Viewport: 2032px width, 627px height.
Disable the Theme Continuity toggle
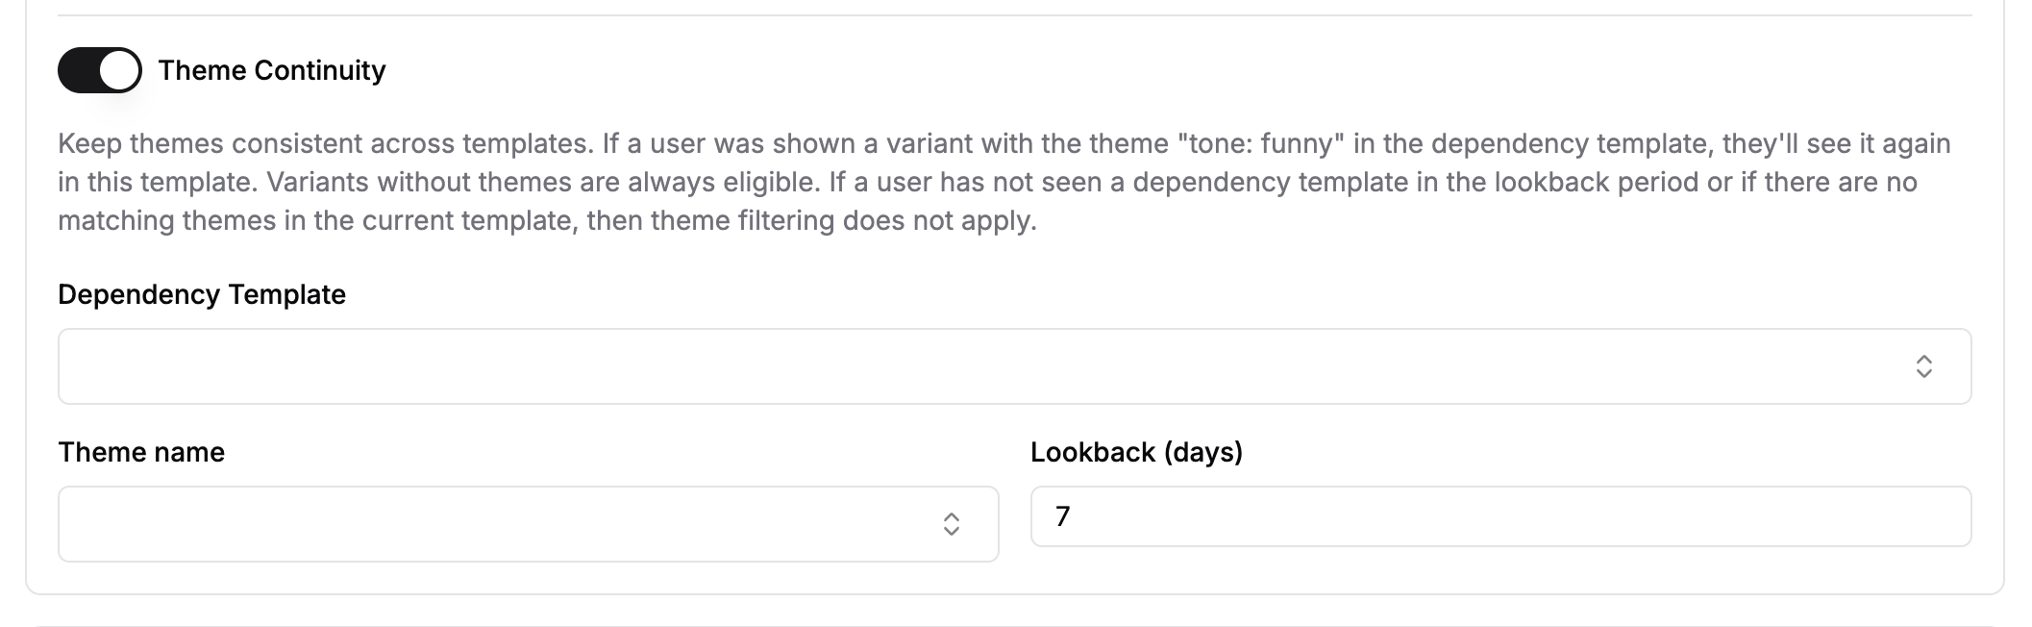99,69
